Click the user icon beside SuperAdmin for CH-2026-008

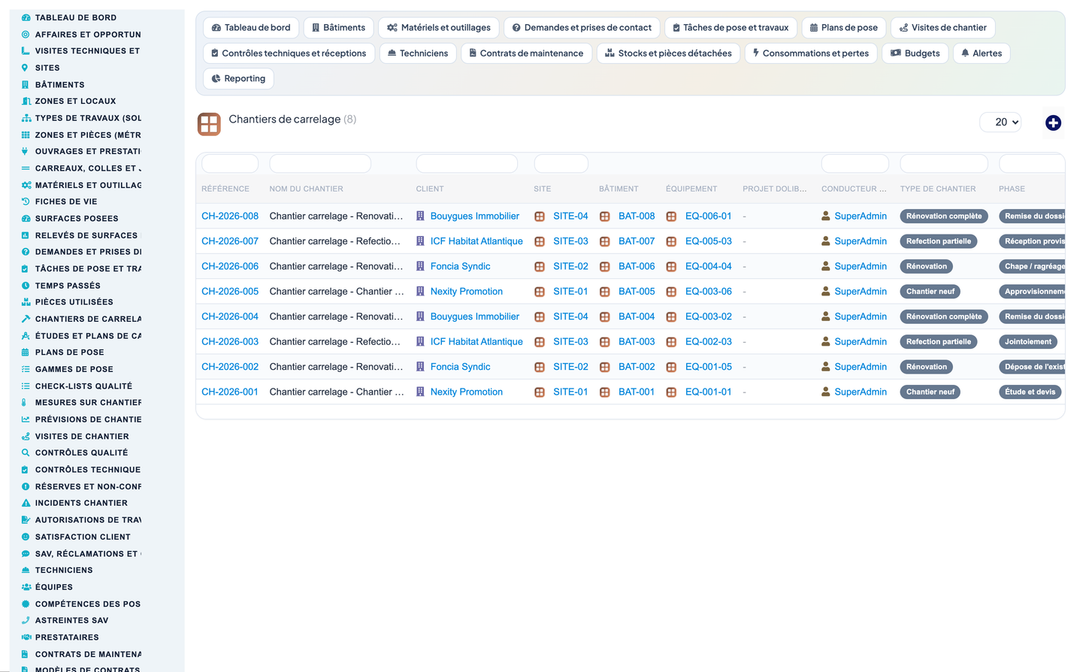826,216
